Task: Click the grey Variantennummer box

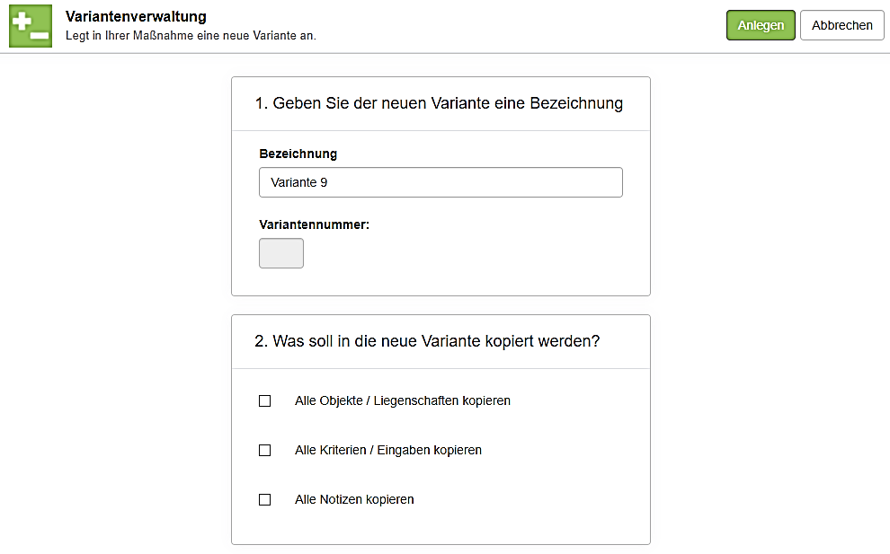Action: [x=281, y=253]
